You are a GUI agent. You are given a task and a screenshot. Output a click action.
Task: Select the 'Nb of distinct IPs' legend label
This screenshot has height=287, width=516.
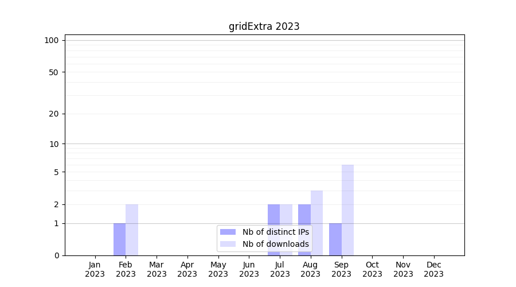pyautogui.click(x=275, y=232)
